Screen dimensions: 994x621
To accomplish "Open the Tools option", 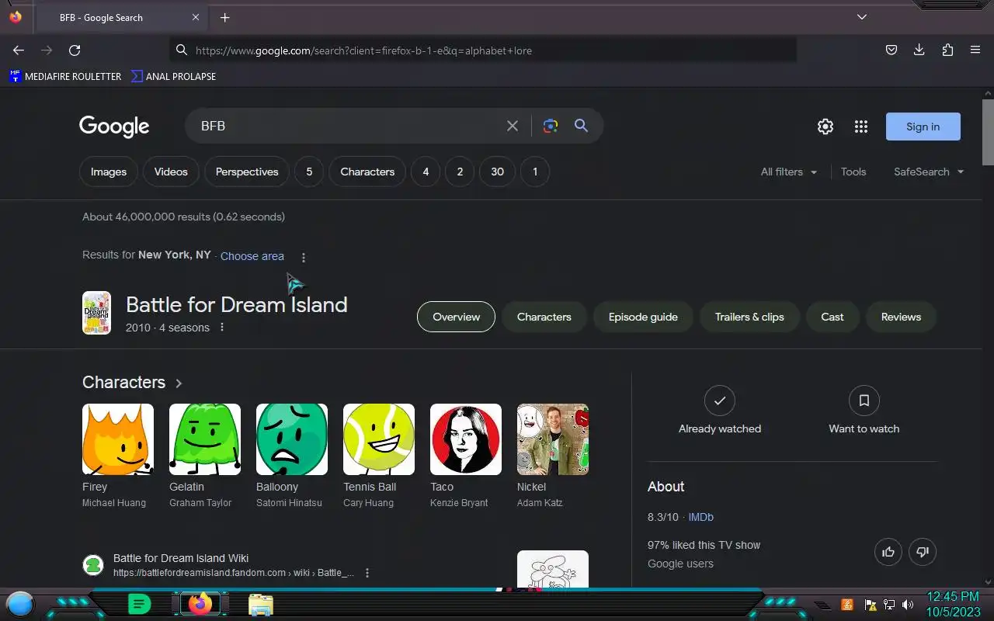I will pos(853,172).
